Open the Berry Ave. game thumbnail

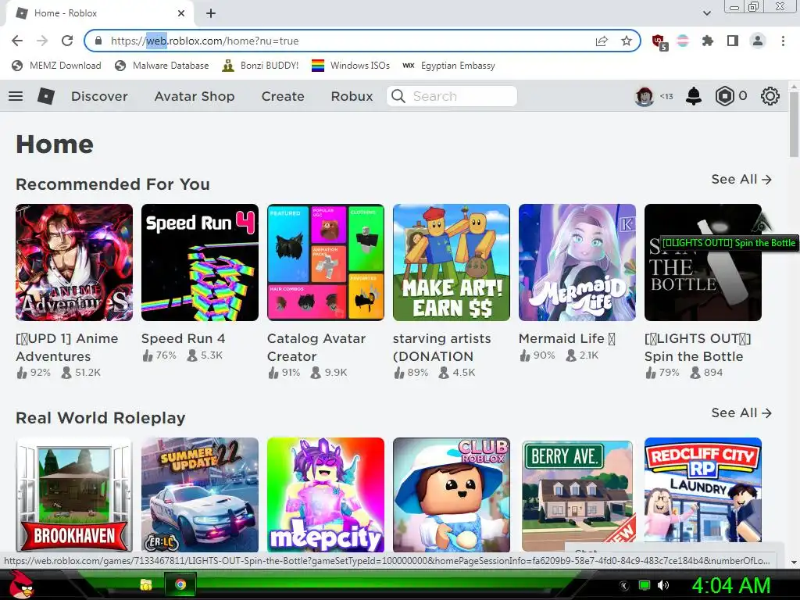(x=577, y=495)
